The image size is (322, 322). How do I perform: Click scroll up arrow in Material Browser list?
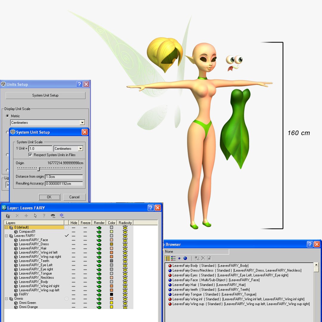tap(316, 265)
